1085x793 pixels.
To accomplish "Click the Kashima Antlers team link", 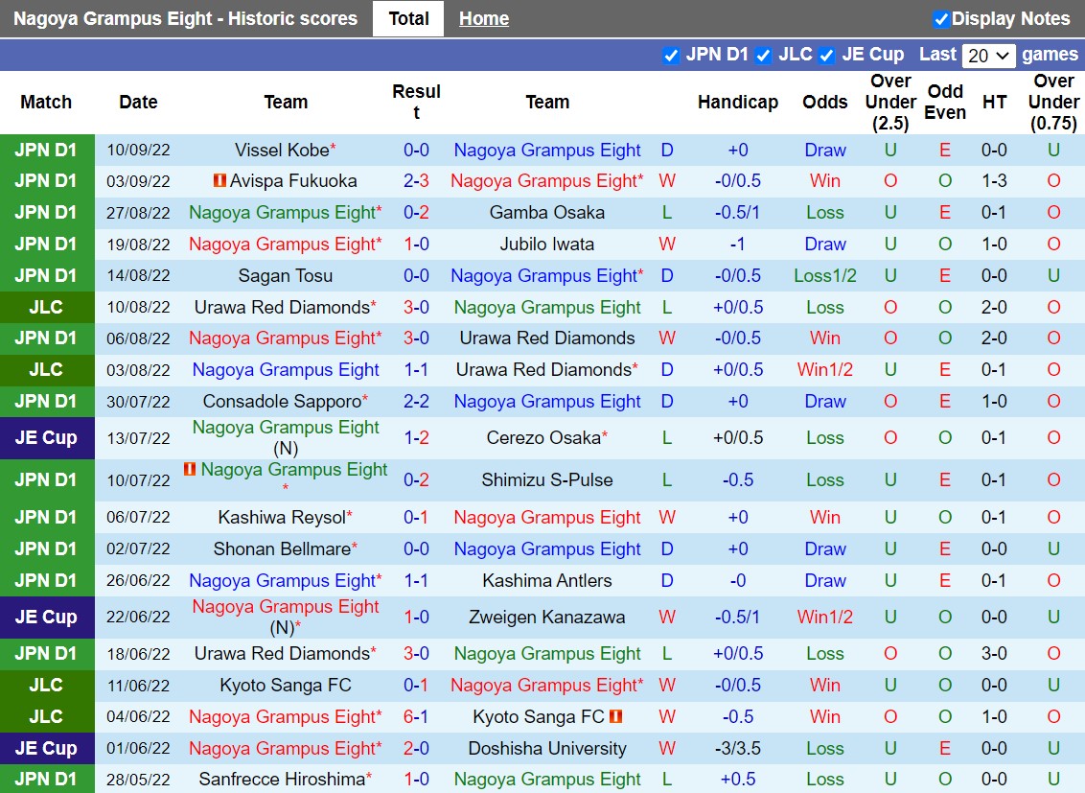I will coord(546,580).
